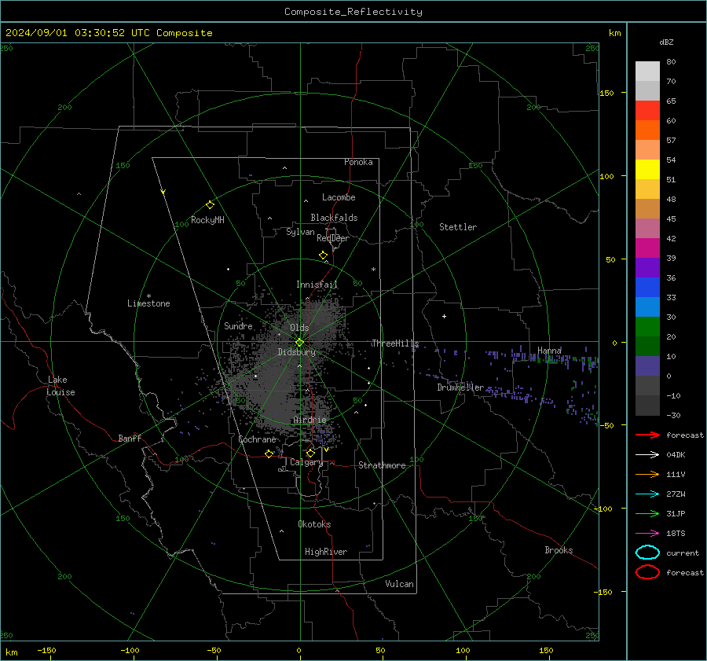Click red swatch between 65 and 60 dBZ
This screenshot has width=707, height=661.
647,111
